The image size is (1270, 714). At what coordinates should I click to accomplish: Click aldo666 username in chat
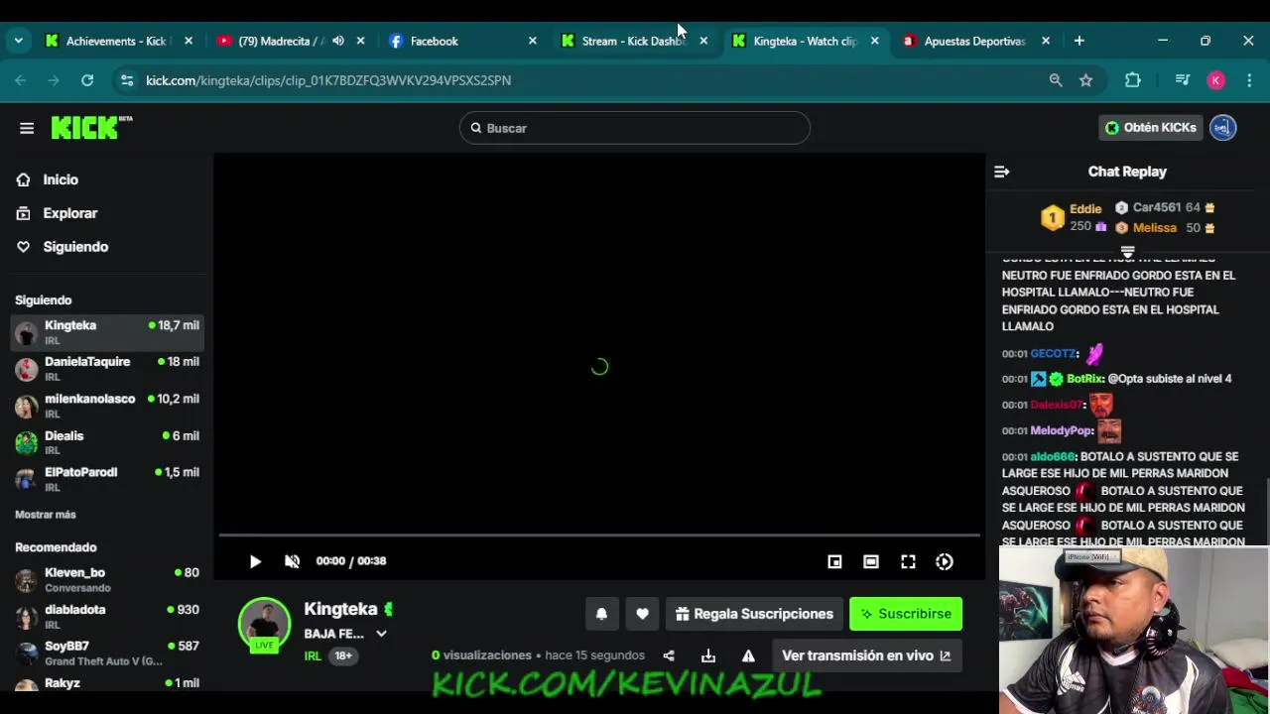coord(1052,457)
